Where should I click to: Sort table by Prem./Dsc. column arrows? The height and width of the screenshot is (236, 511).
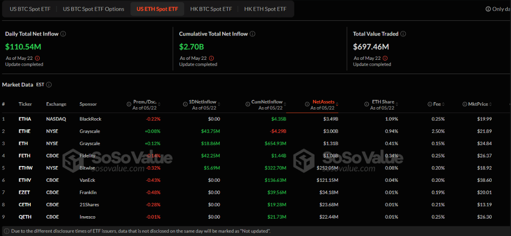159,104
